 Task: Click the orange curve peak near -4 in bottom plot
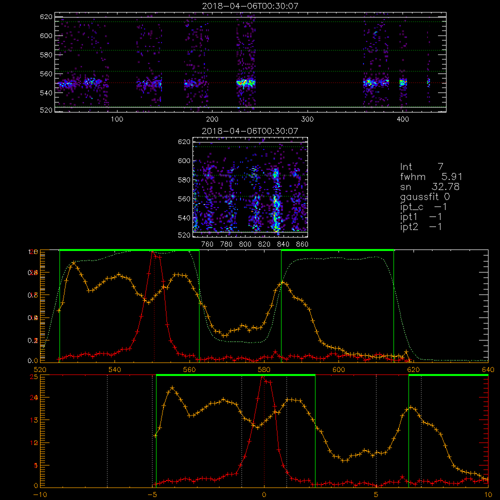coord(172,388)
